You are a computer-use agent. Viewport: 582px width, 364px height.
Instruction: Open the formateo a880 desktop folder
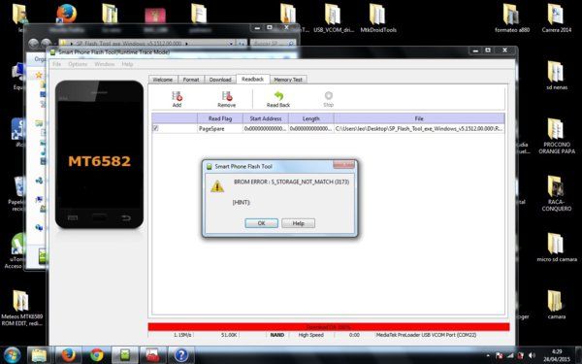click(x=512, y=17)
